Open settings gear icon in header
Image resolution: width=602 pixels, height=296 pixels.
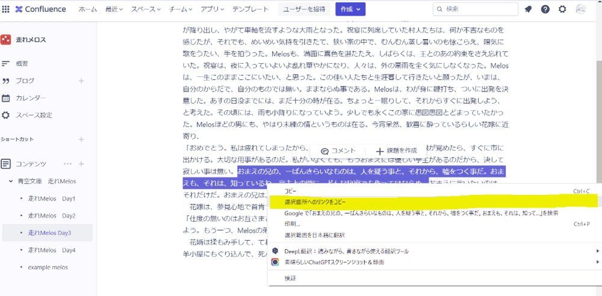pos(562,9)
